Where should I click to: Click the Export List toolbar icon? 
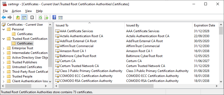click(46, 18)
